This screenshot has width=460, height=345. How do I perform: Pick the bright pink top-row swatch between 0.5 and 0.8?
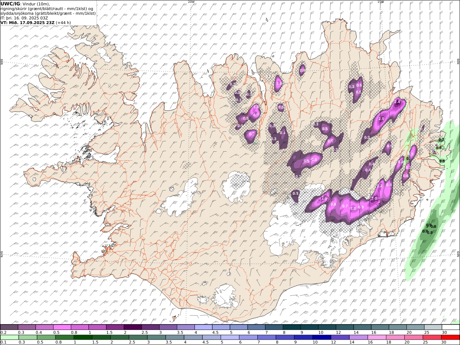[x=62, y=327]
